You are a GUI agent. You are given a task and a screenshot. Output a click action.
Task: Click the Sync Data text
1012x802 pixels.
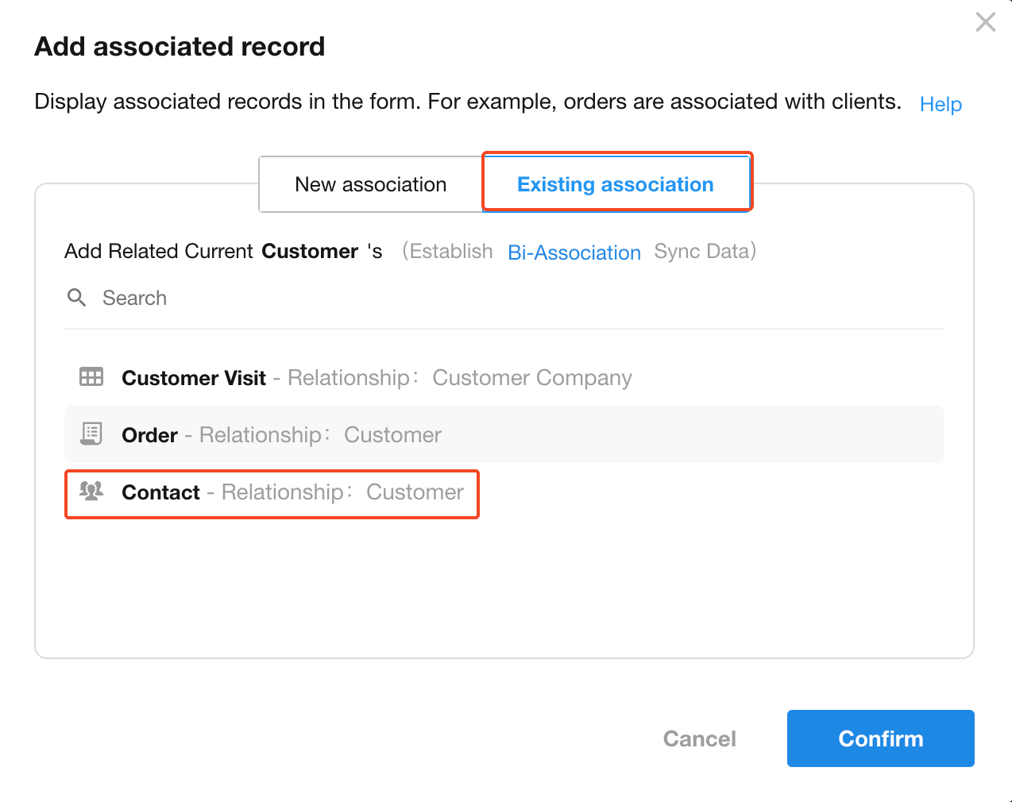(703, 252)
